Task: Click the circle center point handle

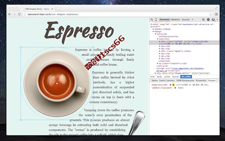Action: [57, 84]
